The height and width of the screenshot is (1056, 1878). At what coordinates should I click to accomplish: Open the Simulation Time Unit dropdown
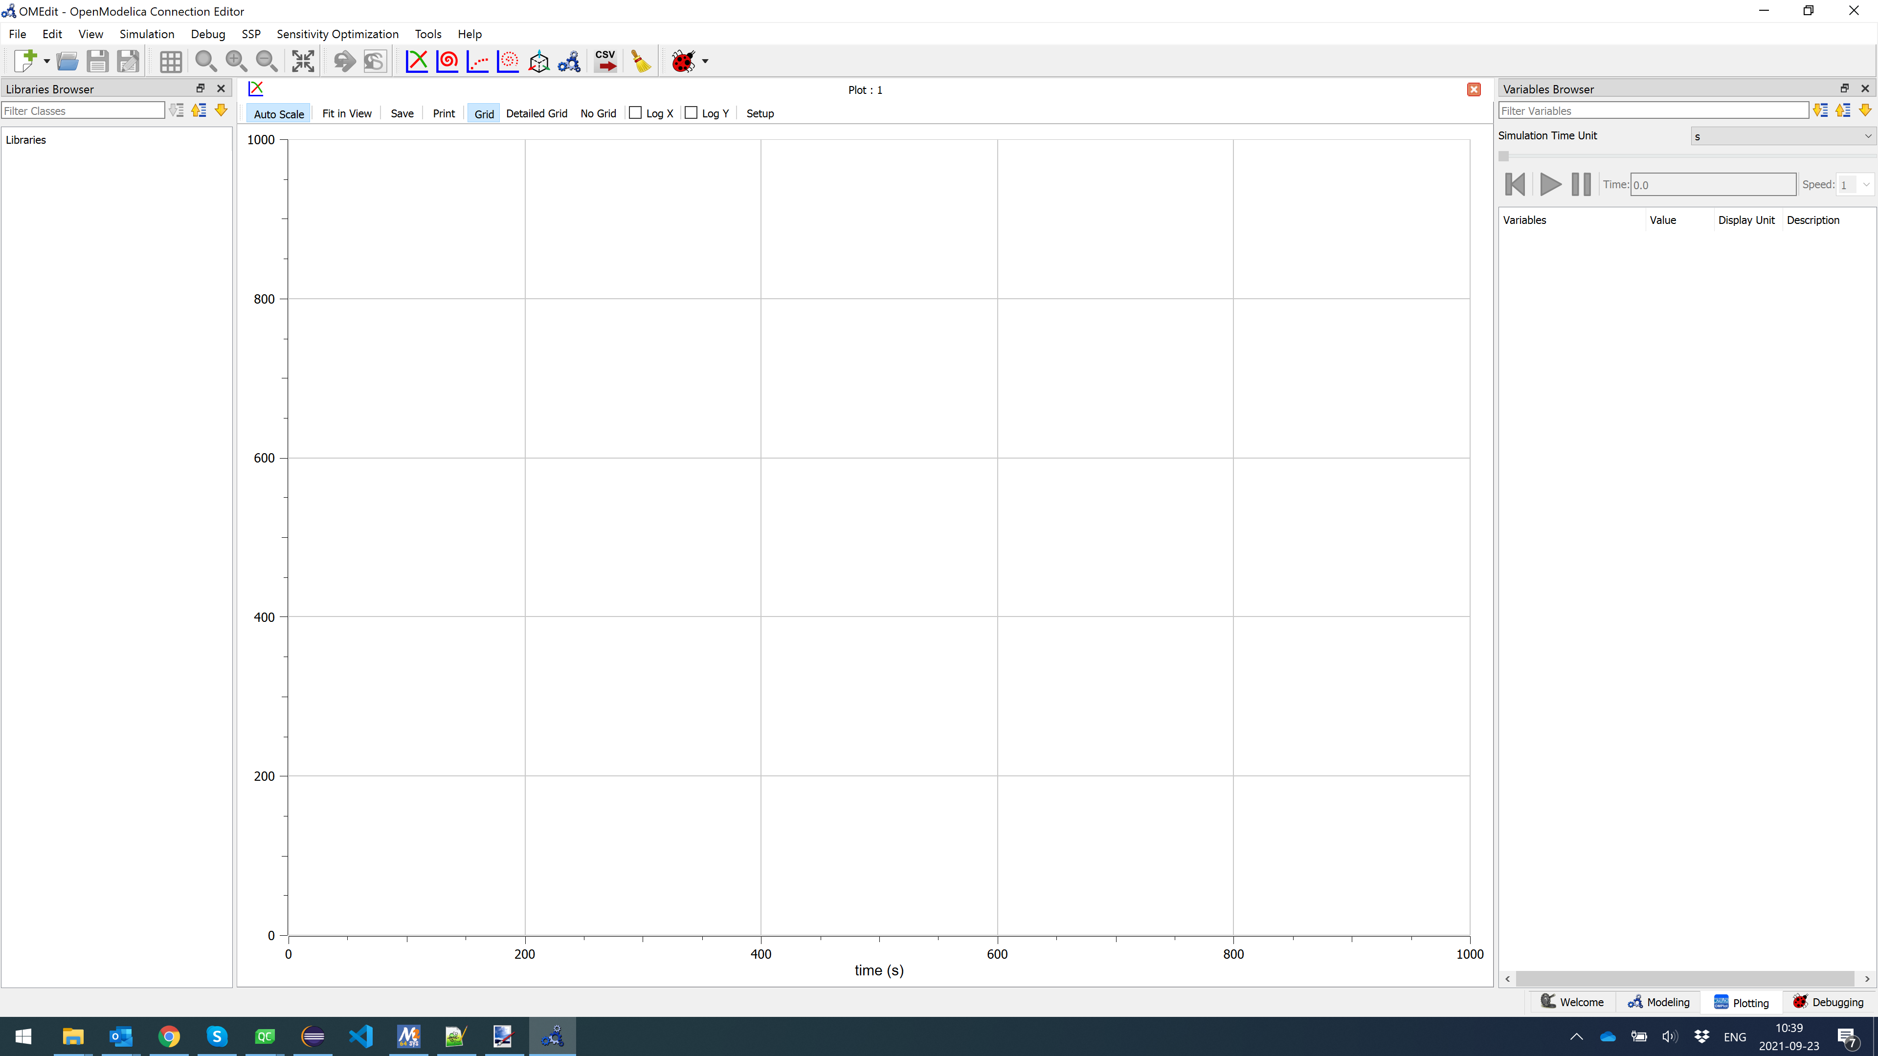click(x=1782, y=135)
